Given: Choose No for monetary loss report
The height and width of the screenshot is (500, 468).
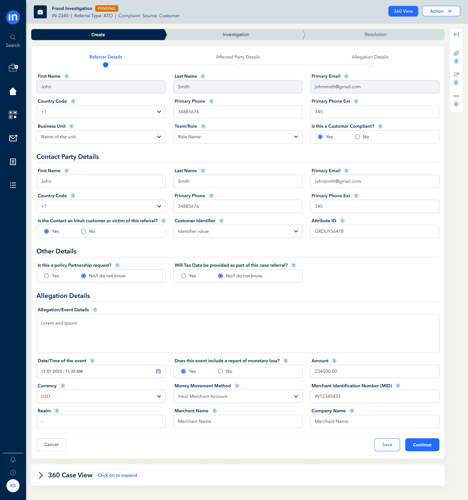Looking at the screenshot, I should pos(221,371).
